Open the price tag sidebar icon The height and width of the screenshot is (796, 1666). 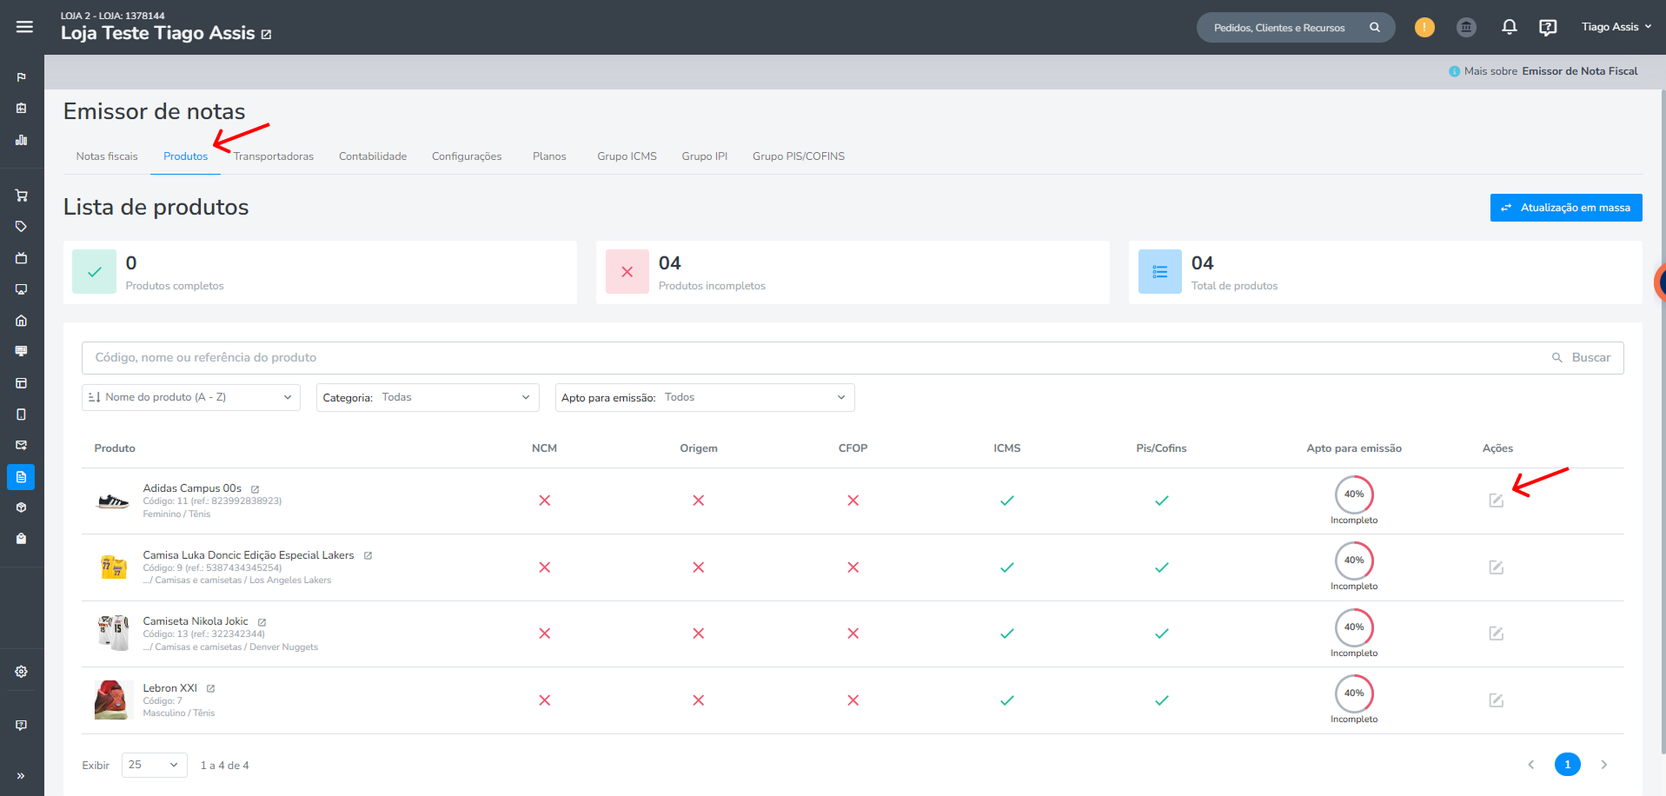coord(21,227)
